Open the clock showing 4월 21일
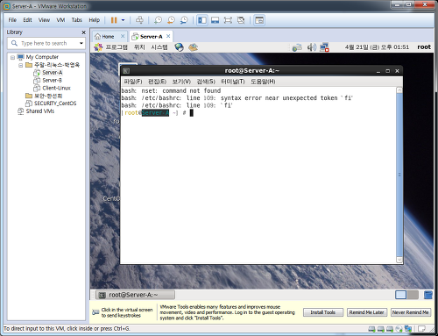Viewport: 438px width, 336px height. coord(377,47)
